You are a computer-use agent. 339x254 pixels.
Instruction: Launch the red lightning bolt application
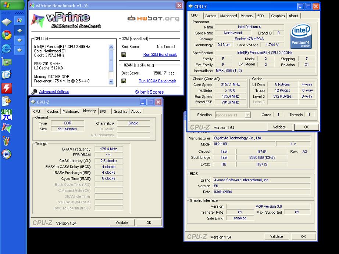[7, 88]
